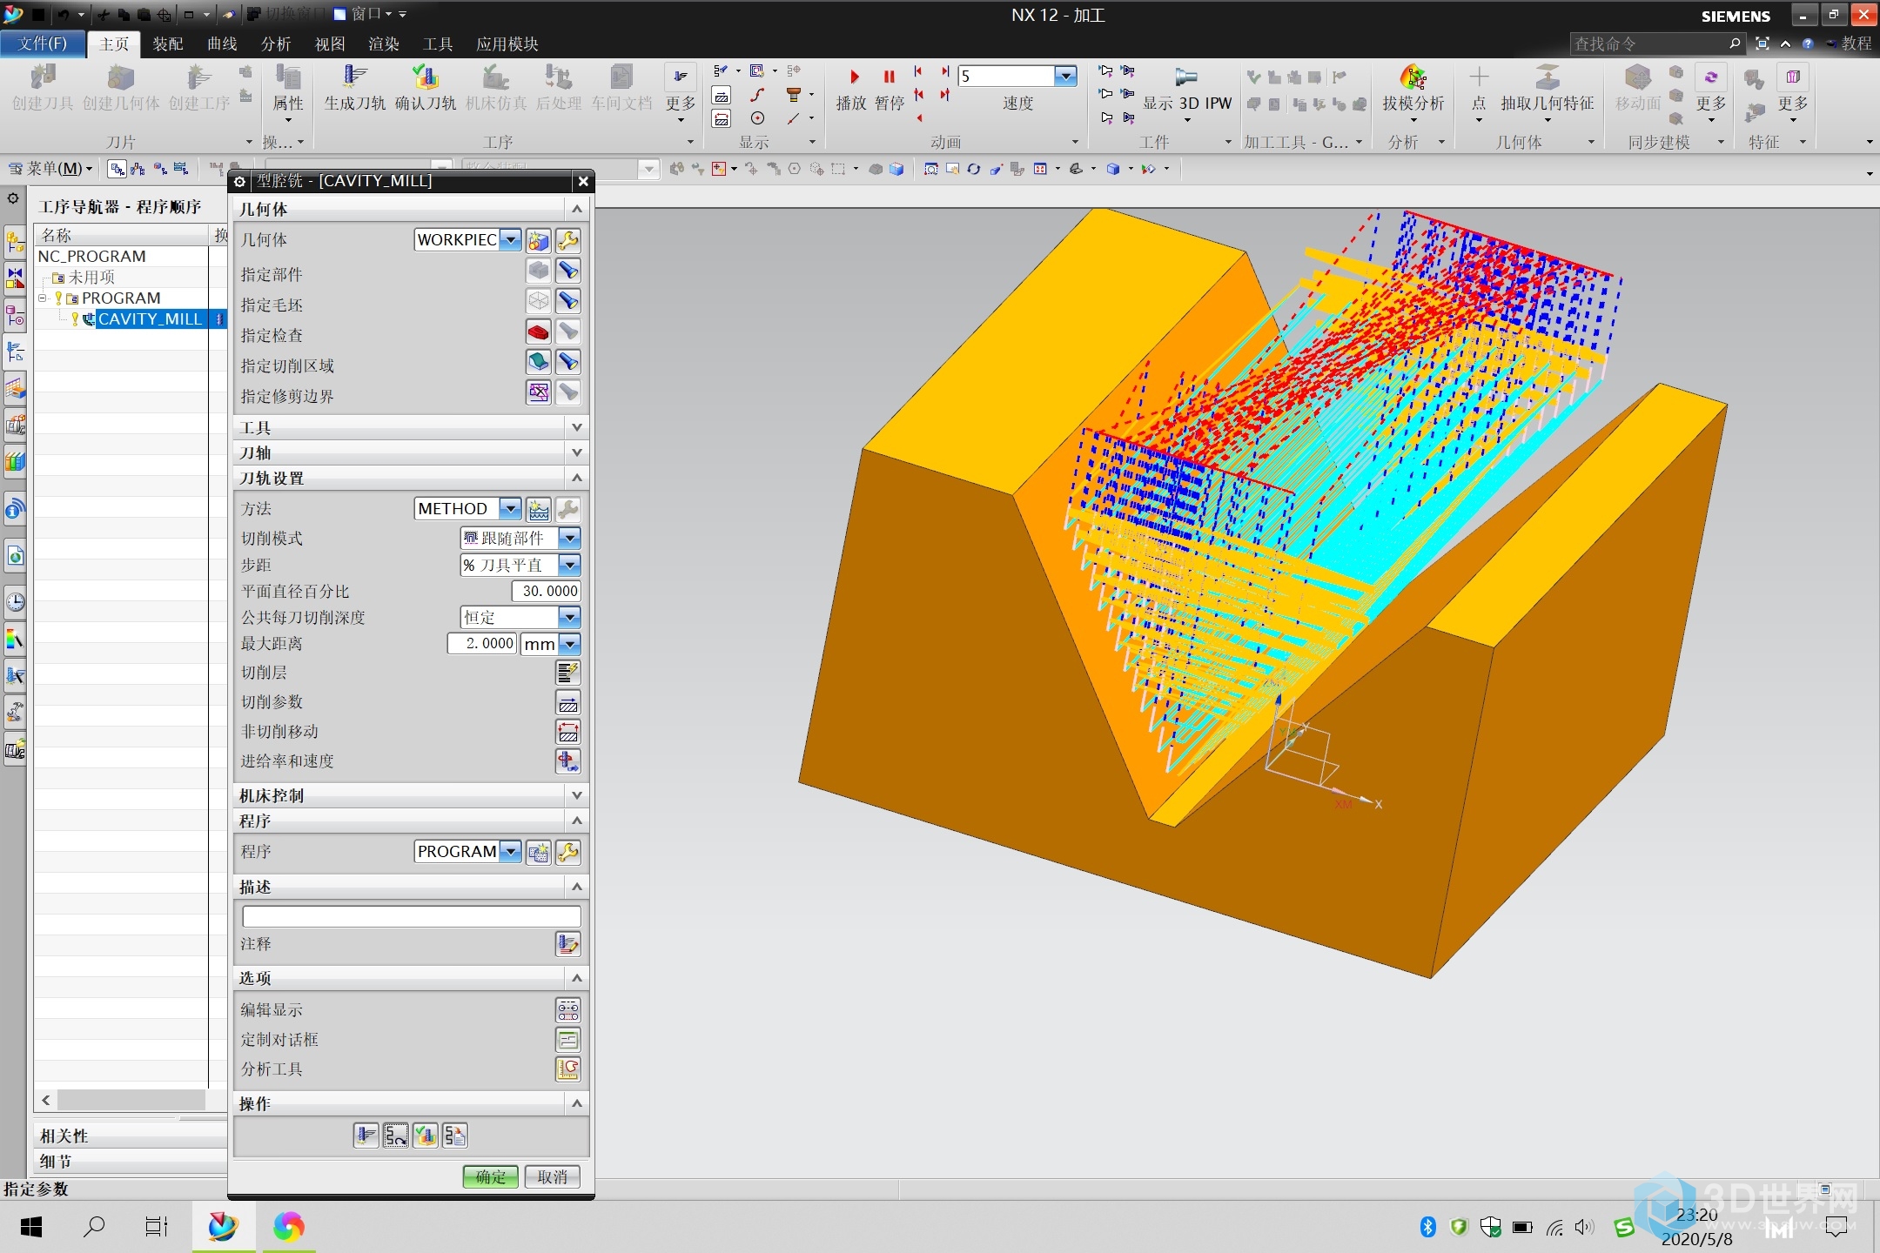Open Feeds and Speeds (进给率和速度) icon

(x=568, y=761)
